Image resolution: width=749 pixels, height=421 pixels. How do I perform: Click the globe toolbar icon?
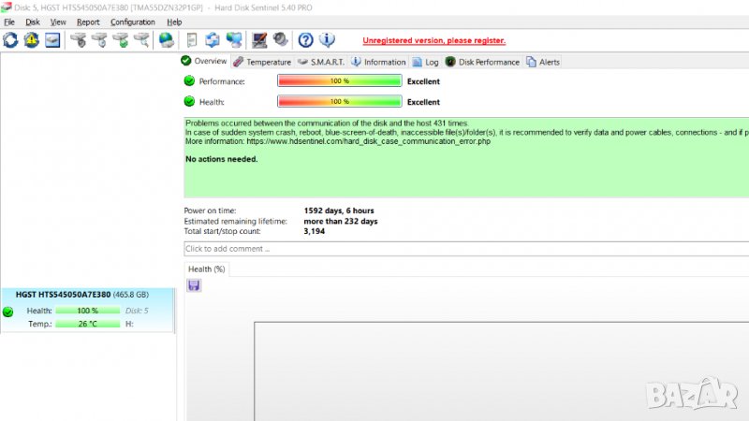pyautogui.click(x=166, y=40)
